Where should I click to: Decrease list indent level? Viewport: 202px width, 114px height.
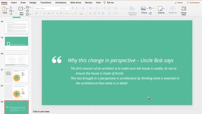coord(105,8)
